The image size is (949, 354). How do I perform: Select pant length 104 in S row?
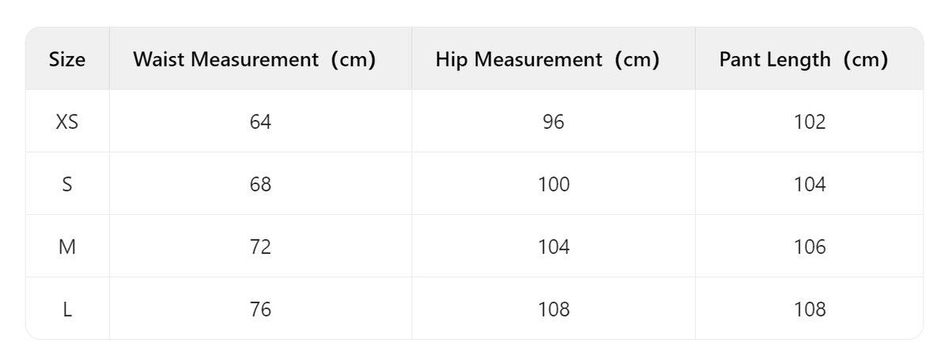pyautogui.click(x=810, y=184)
